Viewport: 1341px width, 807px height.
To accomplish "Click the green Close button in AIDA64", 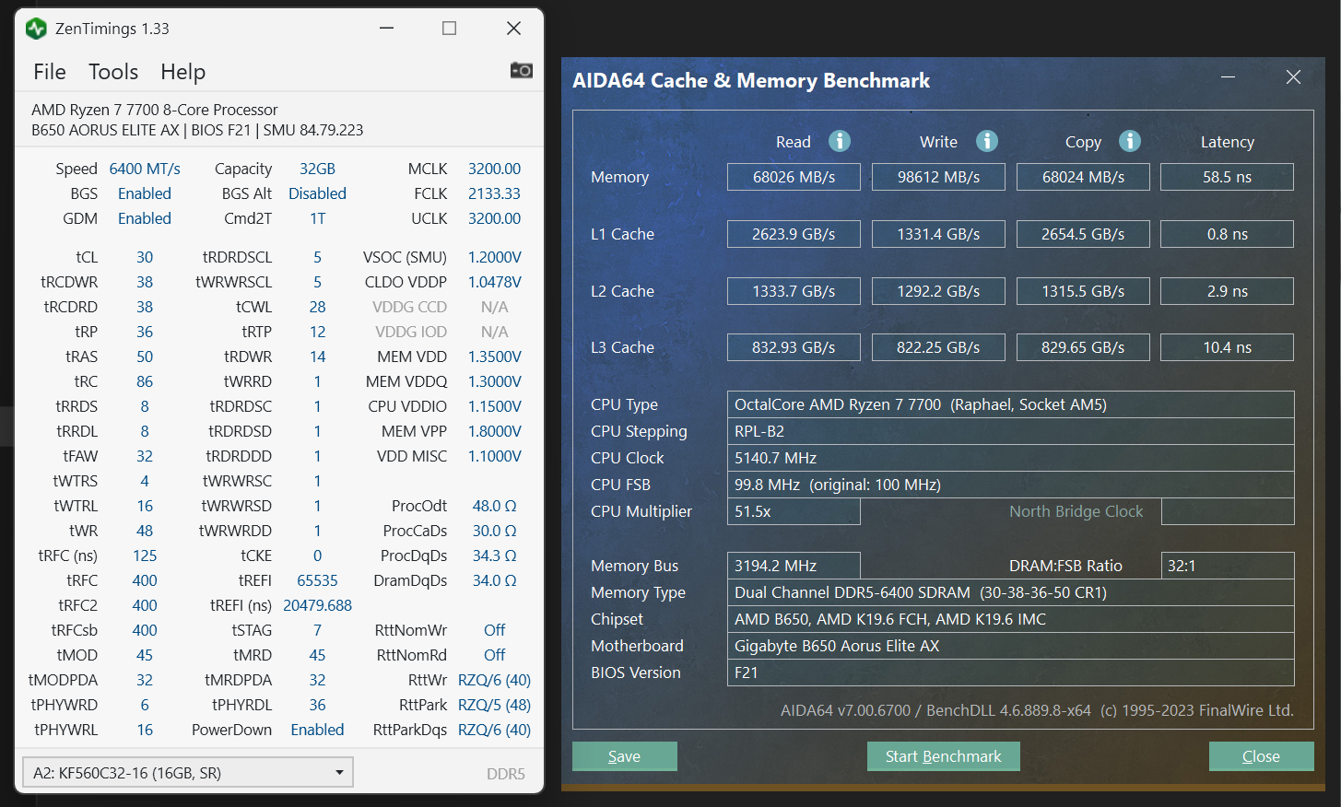I will pos(1261,756).
